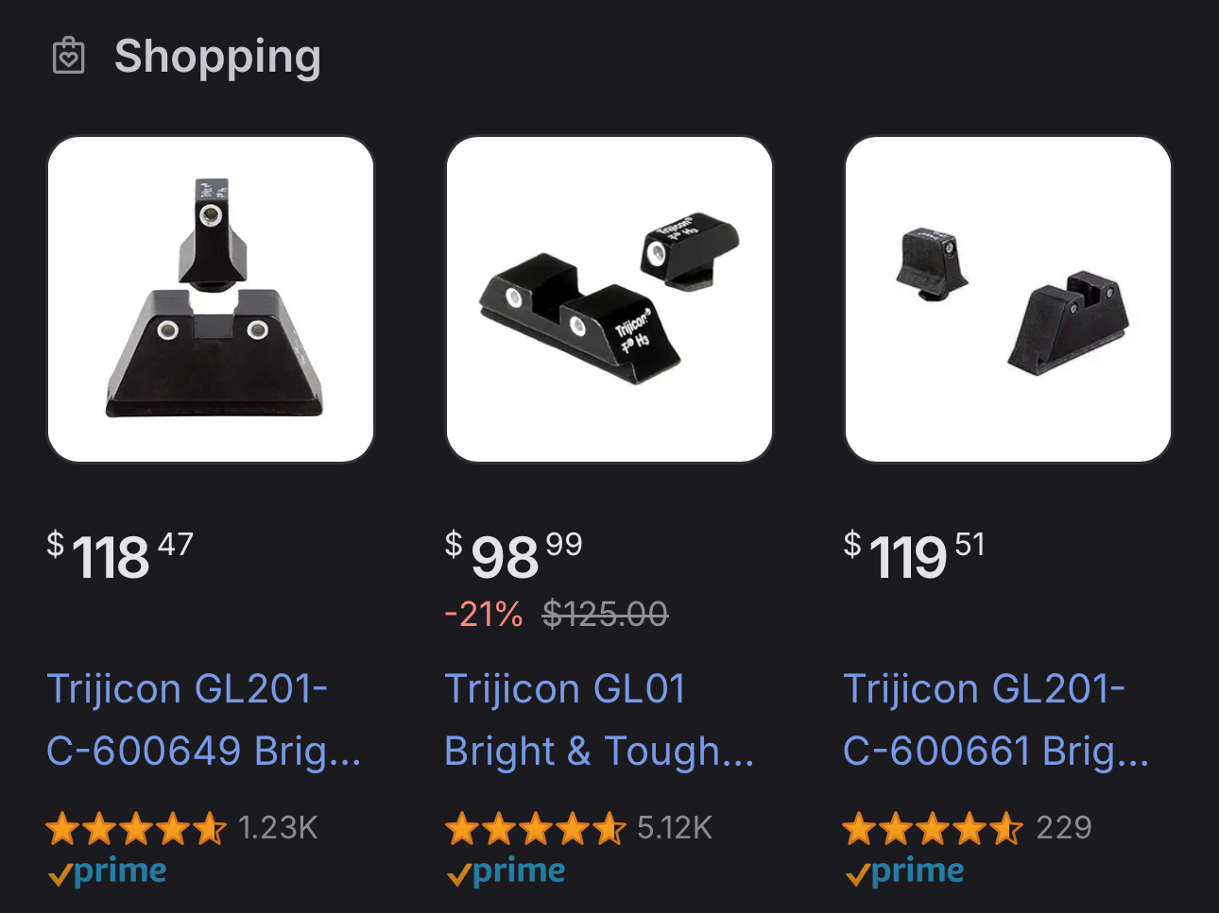1219x913 pixels.
Task: Click the 5.12K review count
Action: (x=675, y=828)
